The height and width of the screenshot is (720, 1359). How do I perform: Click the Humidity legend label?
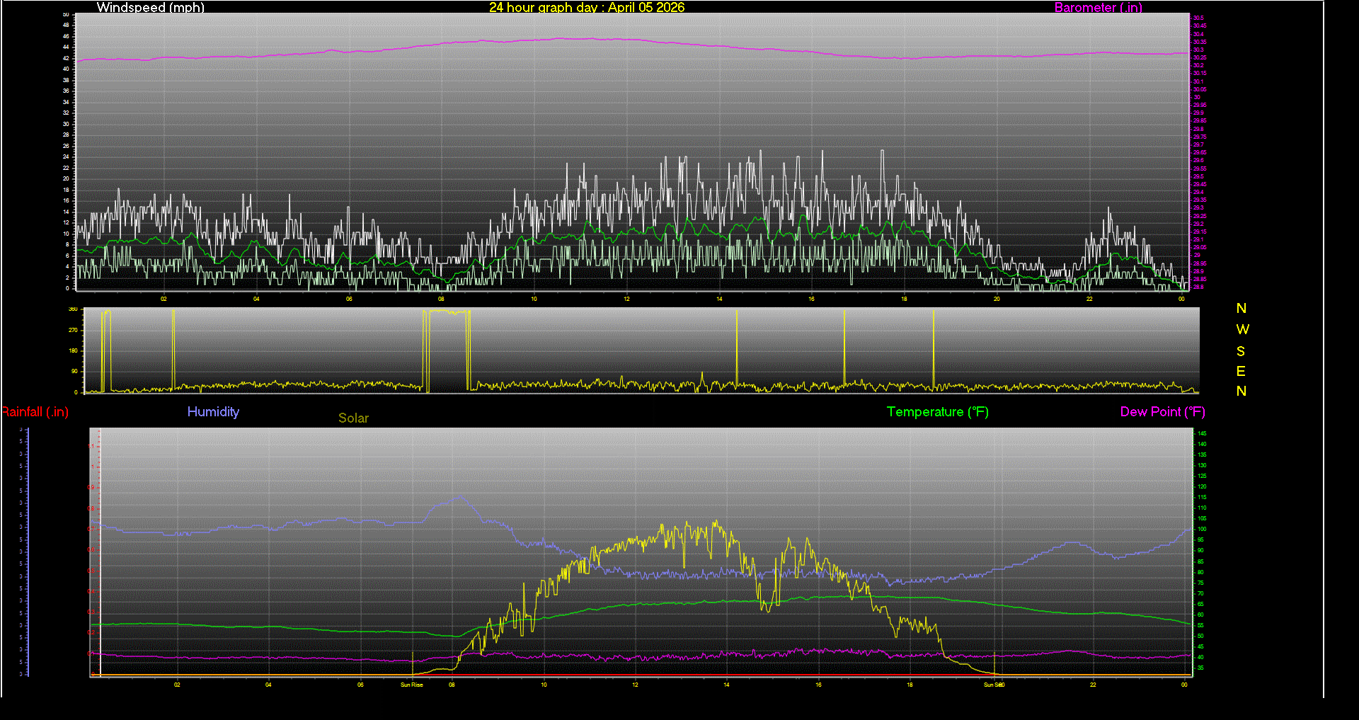click(213, 411)
